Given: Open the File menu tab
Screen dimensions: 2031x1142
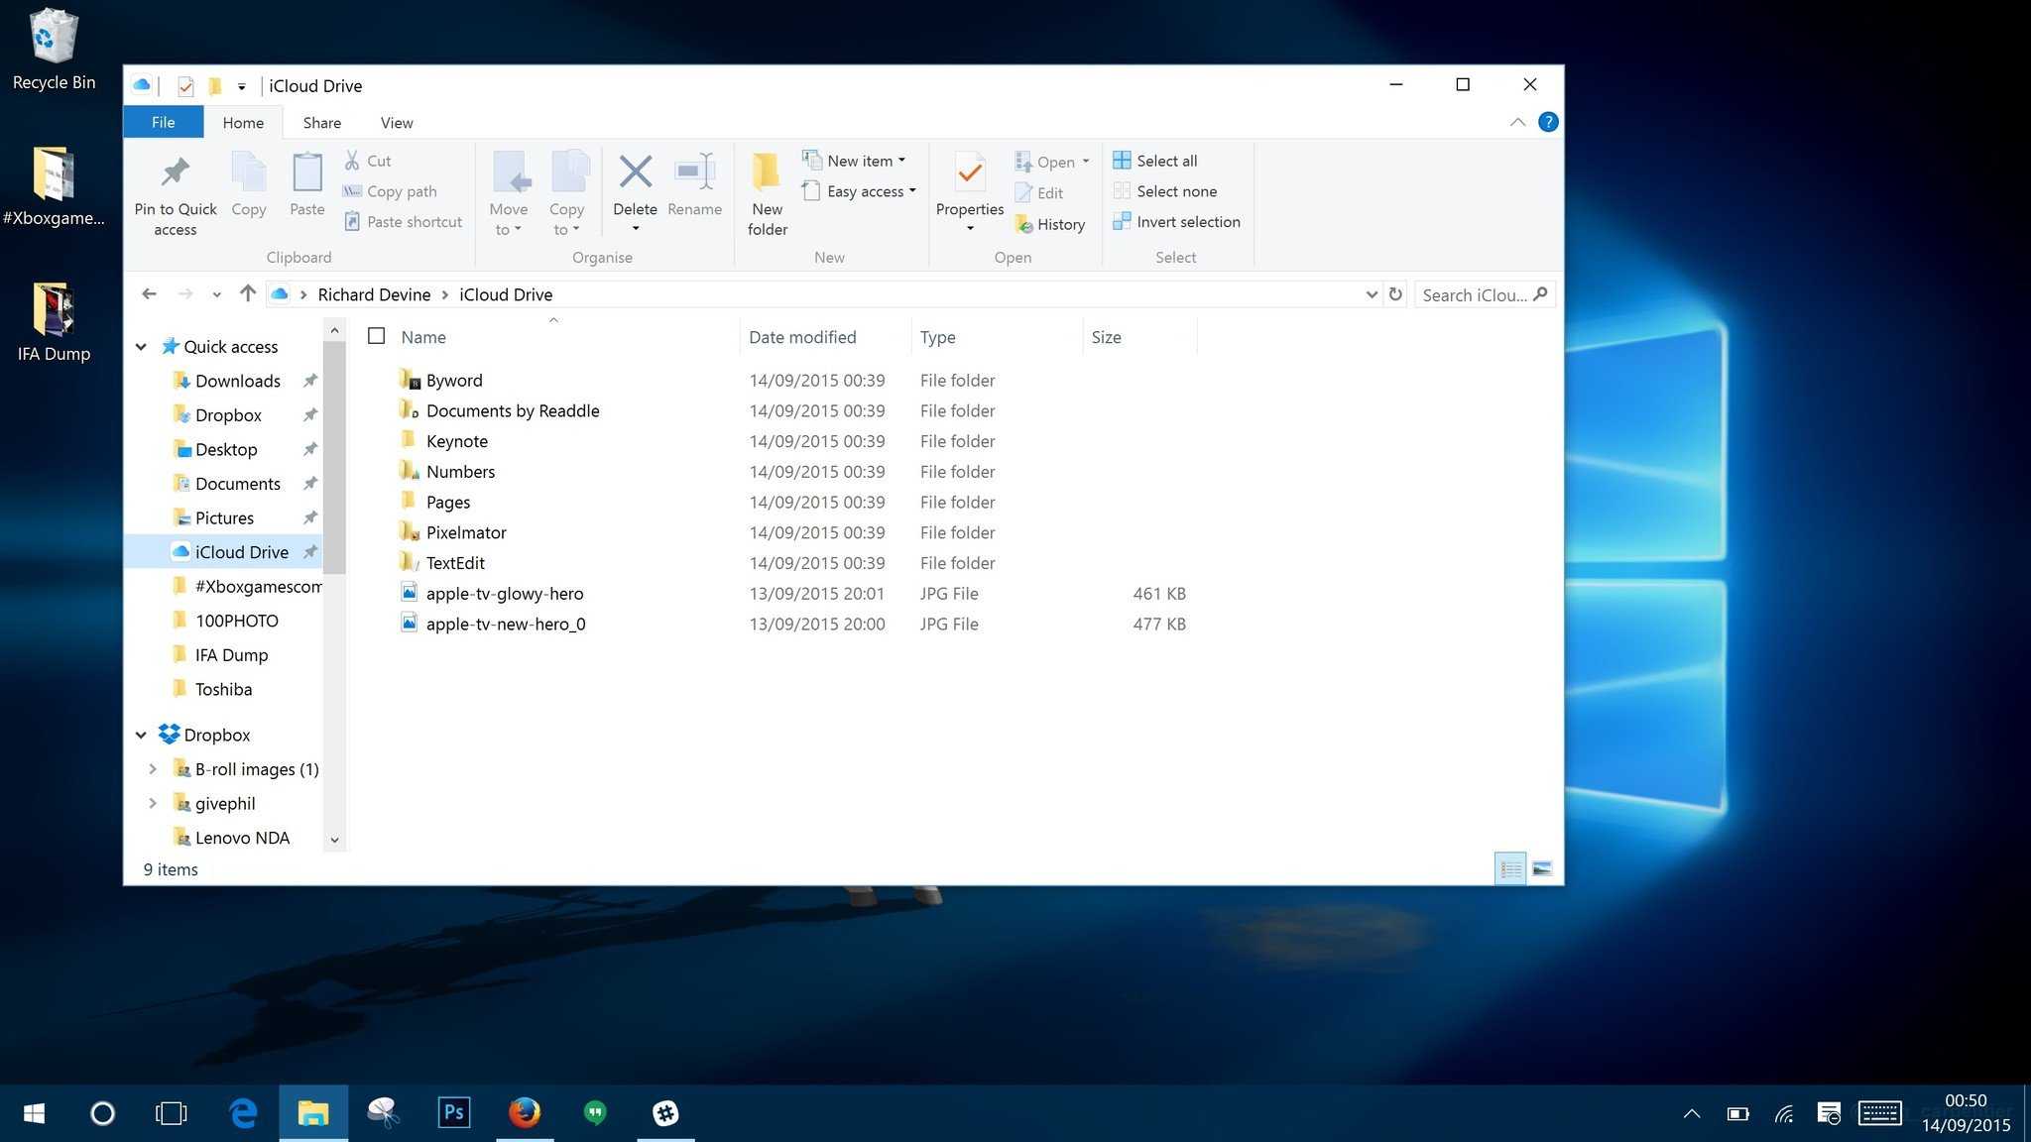Looking at the screenshot, I should click(163, 122).
